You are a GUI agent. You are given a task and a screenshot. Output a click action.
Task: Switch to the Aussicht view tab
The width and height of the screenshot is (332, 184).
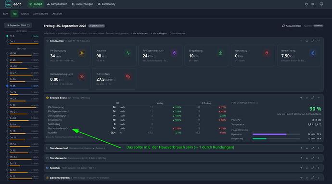(x=57, y=14)
